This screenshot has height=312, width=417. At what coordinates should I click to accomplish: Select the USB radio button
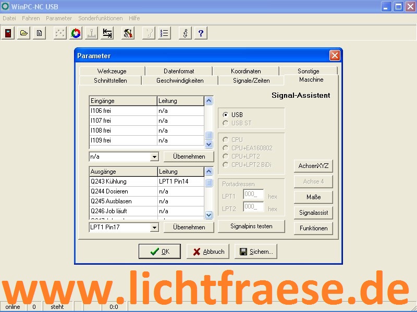point(225,115)
